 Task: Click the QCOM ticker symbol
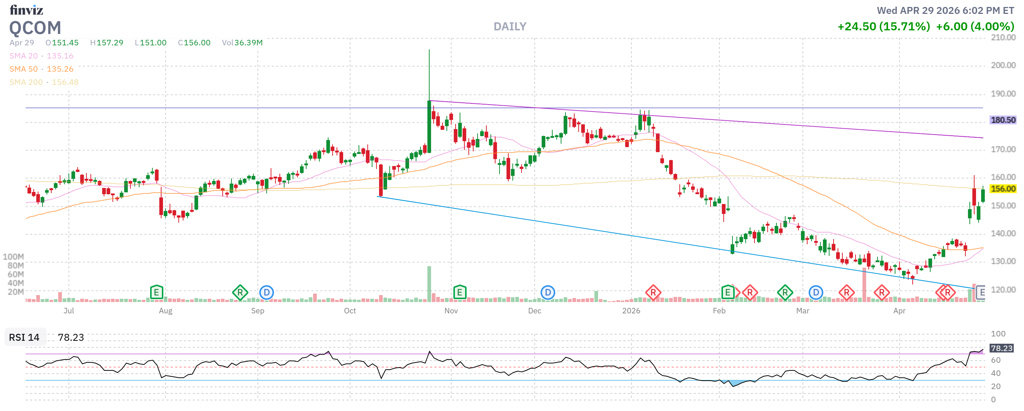coord(35,28)
